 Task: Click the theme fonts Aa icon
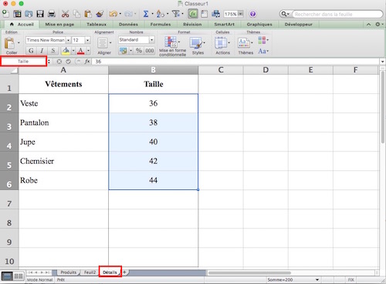tap(262, 51)
